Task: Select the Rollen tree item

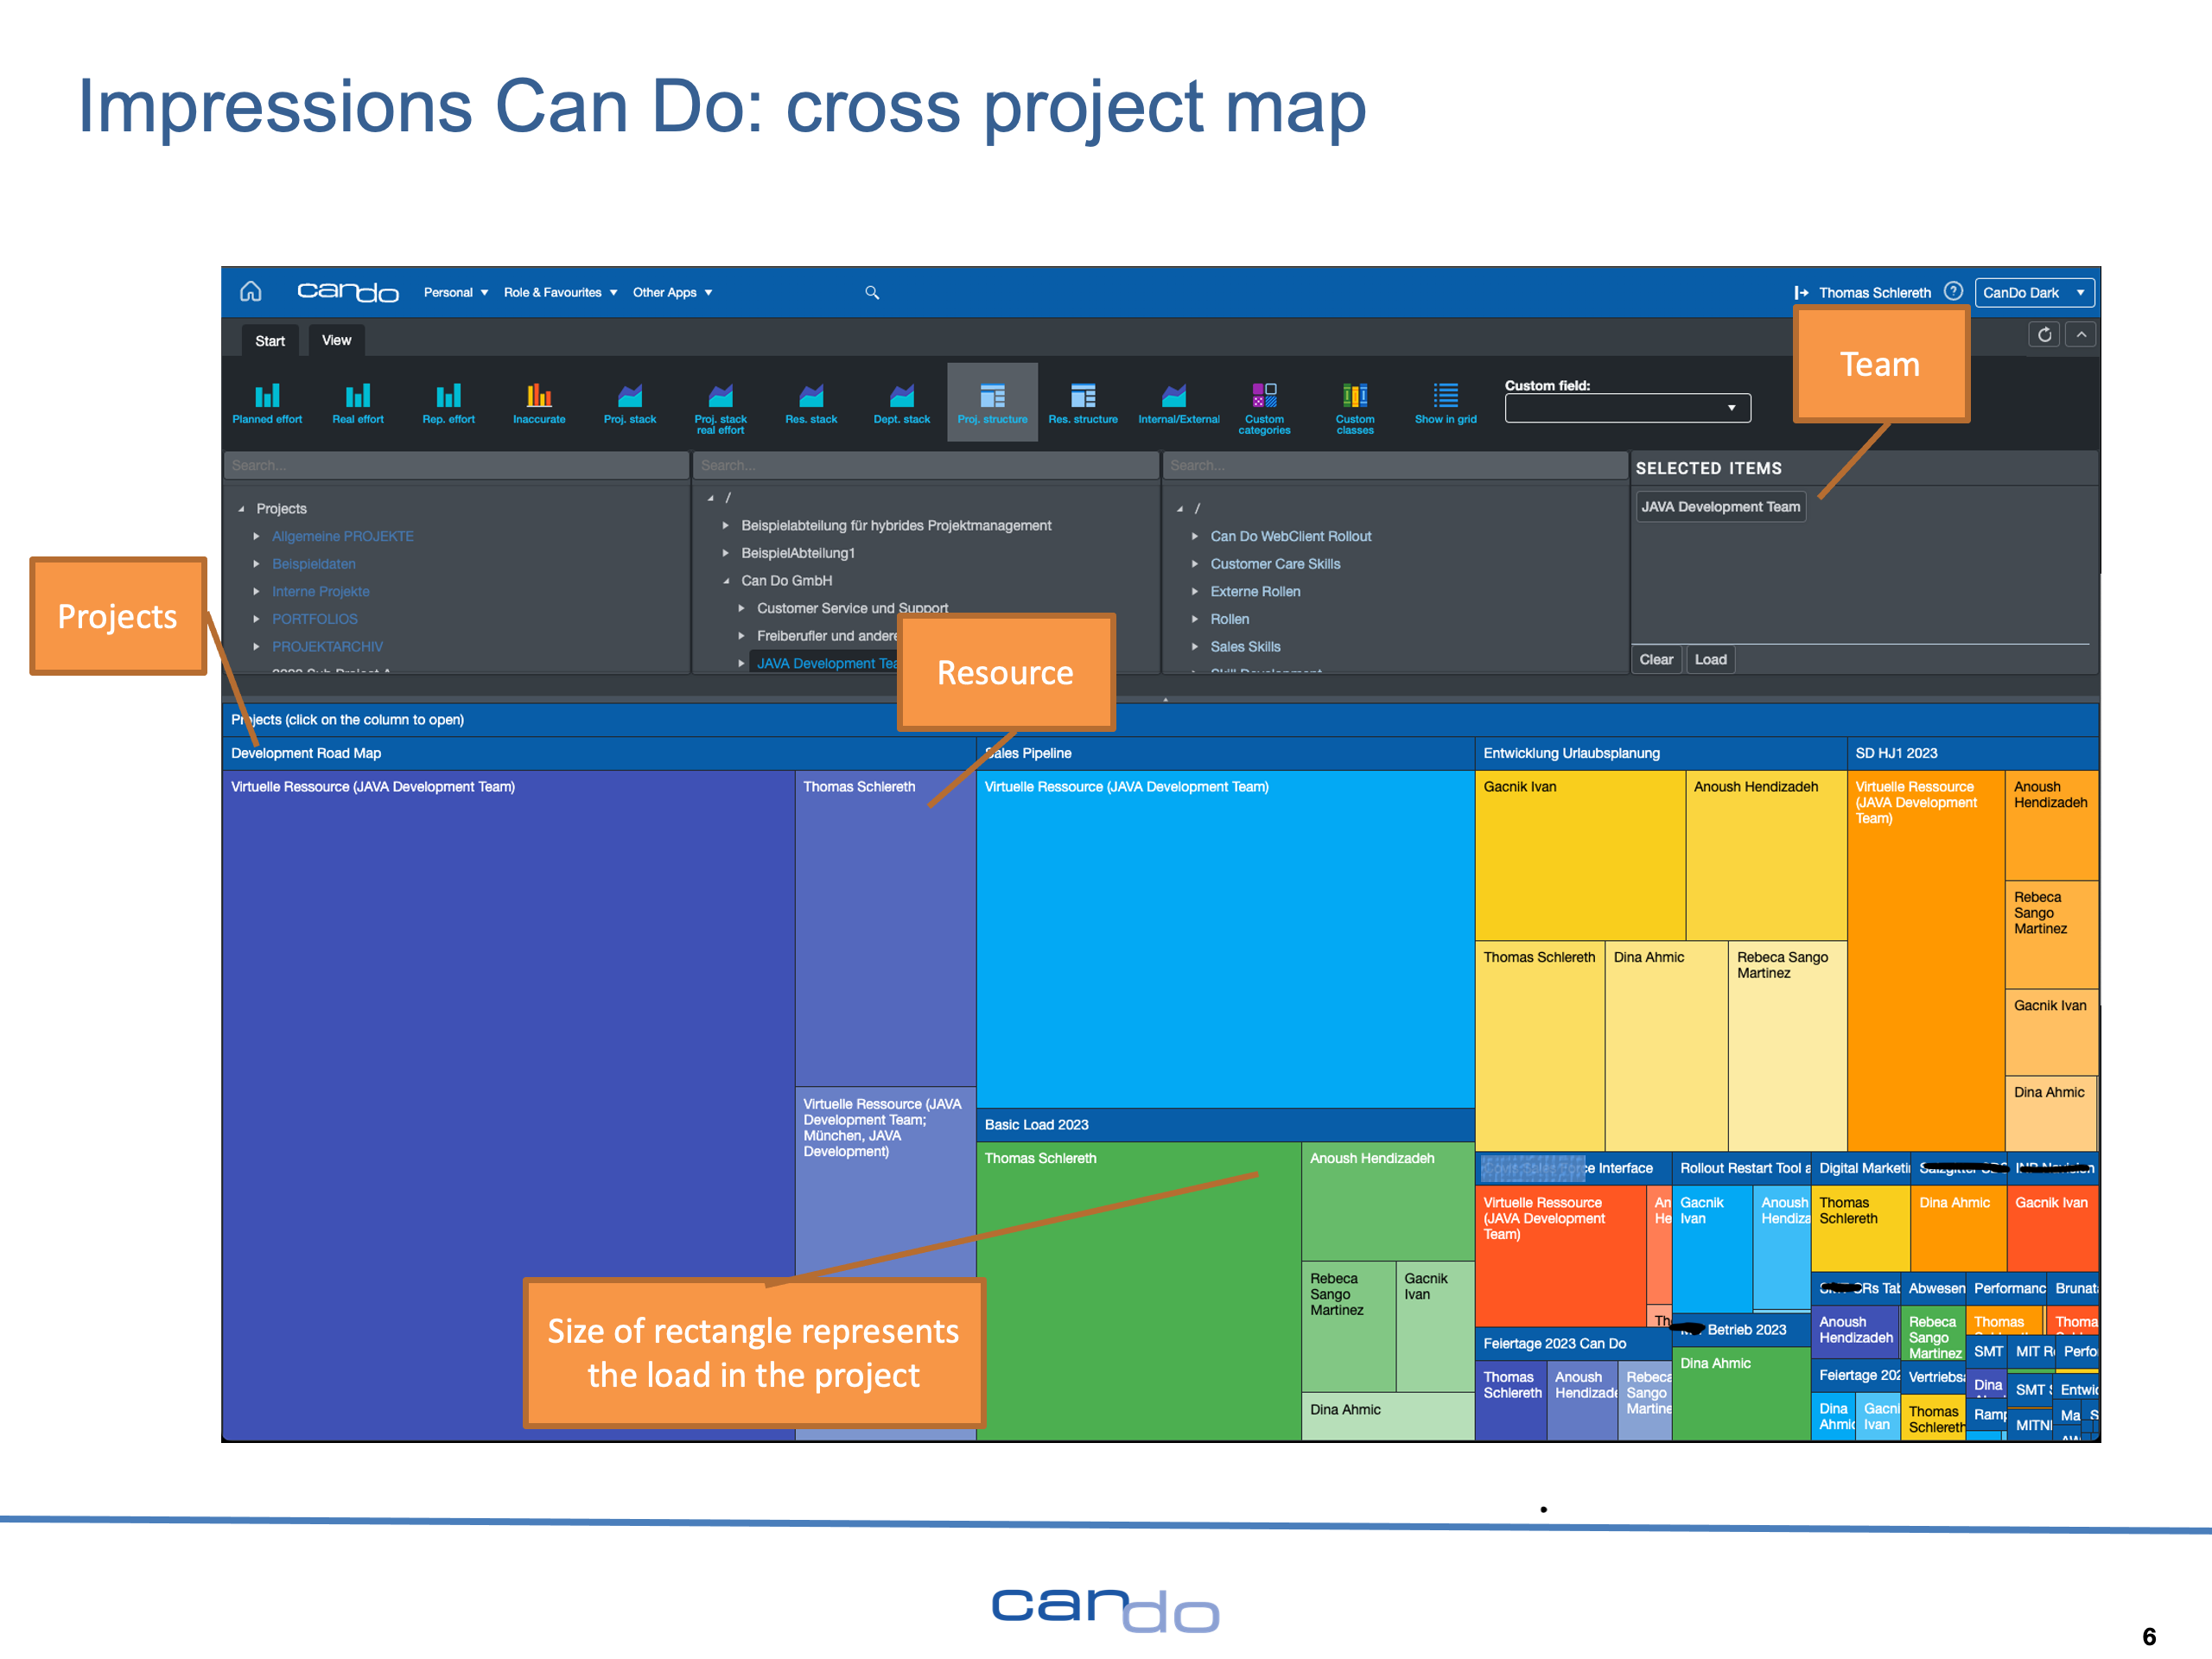Action: (x=1229, y=619)
